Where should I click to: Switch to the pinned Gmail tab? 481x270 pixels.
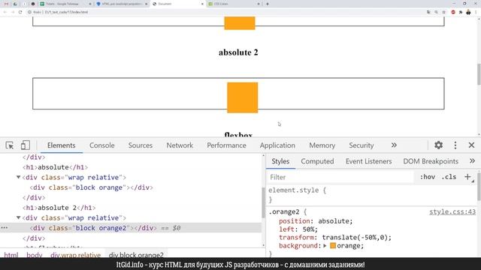pos(6,4)
